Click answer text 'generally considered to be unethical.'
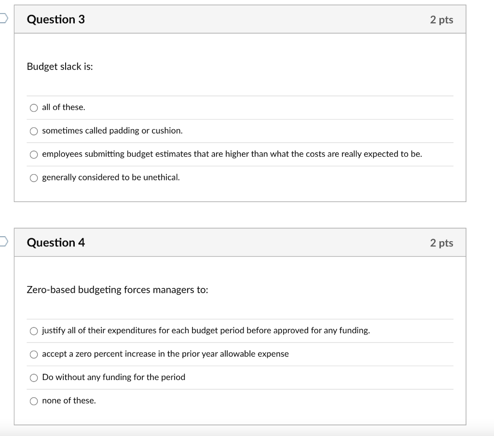 (110, 177)
